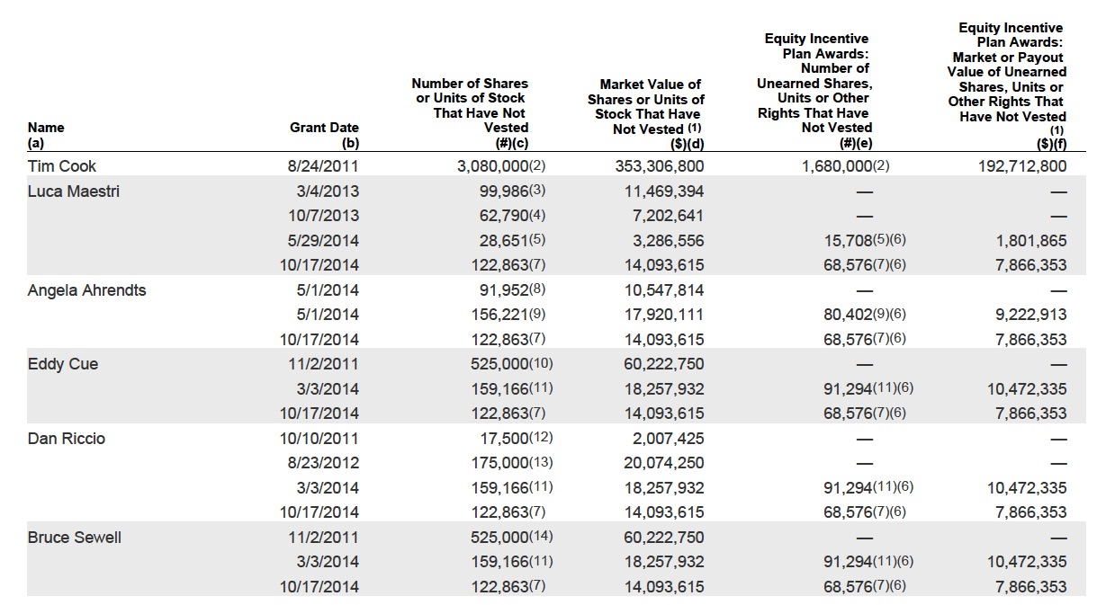1115x605 pixels.
Task: Click the Bruce Sewell name cell
Action: [x=75, y=537]
